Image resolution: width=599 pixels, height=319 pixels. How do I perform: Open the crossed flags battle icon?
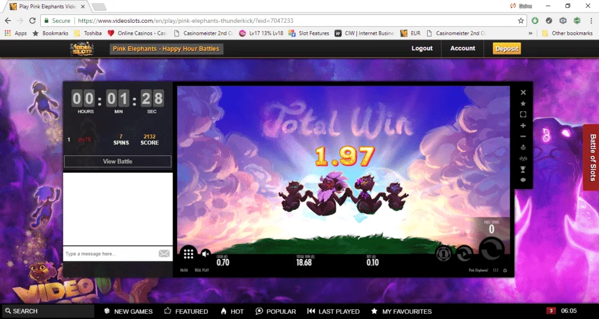click(x=523, y=158)
